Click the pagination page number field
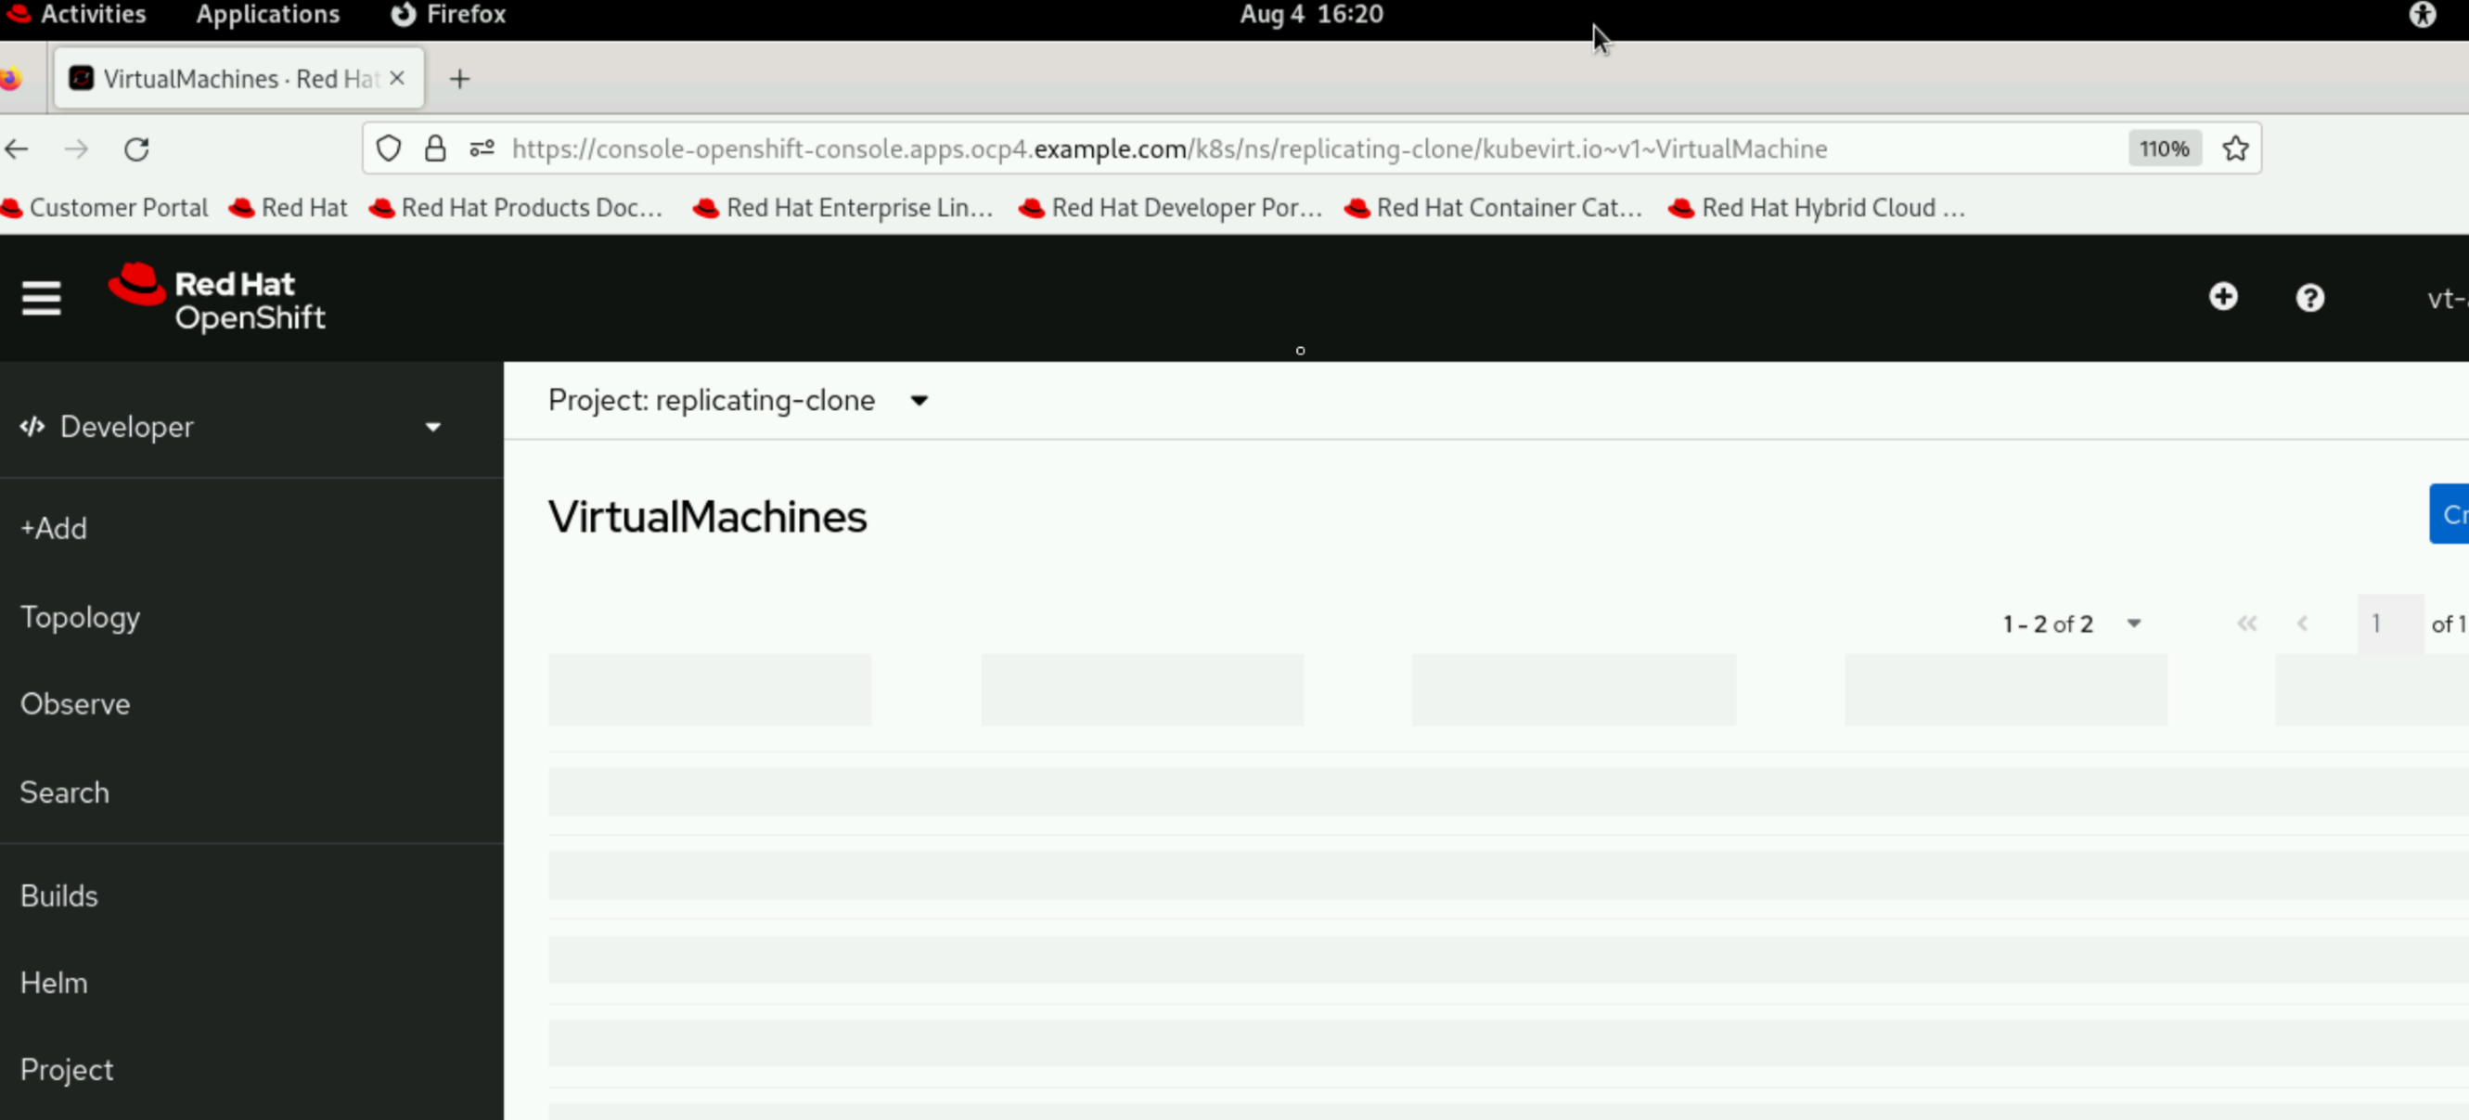The width and height of the screenshot is (2469, 1120). point(2388,624)
